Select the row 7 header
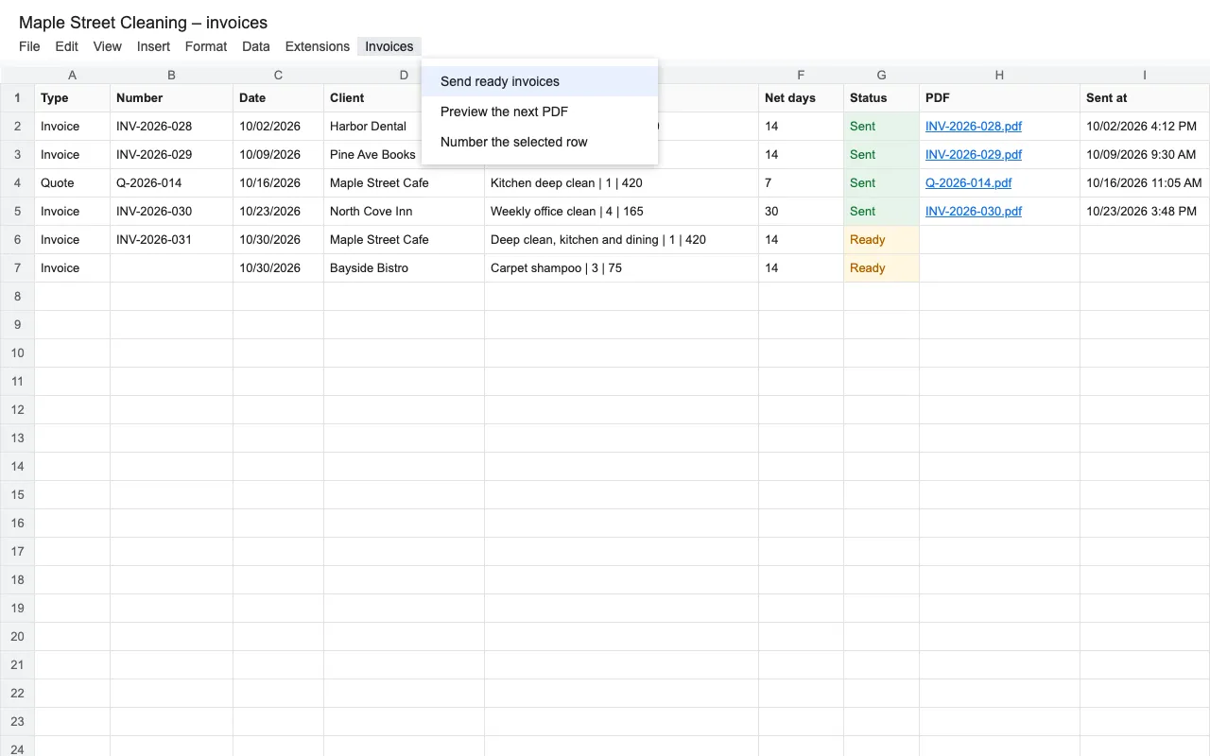Image resolution: width=1210 pixels, height=756 pixels. point(17,267)
